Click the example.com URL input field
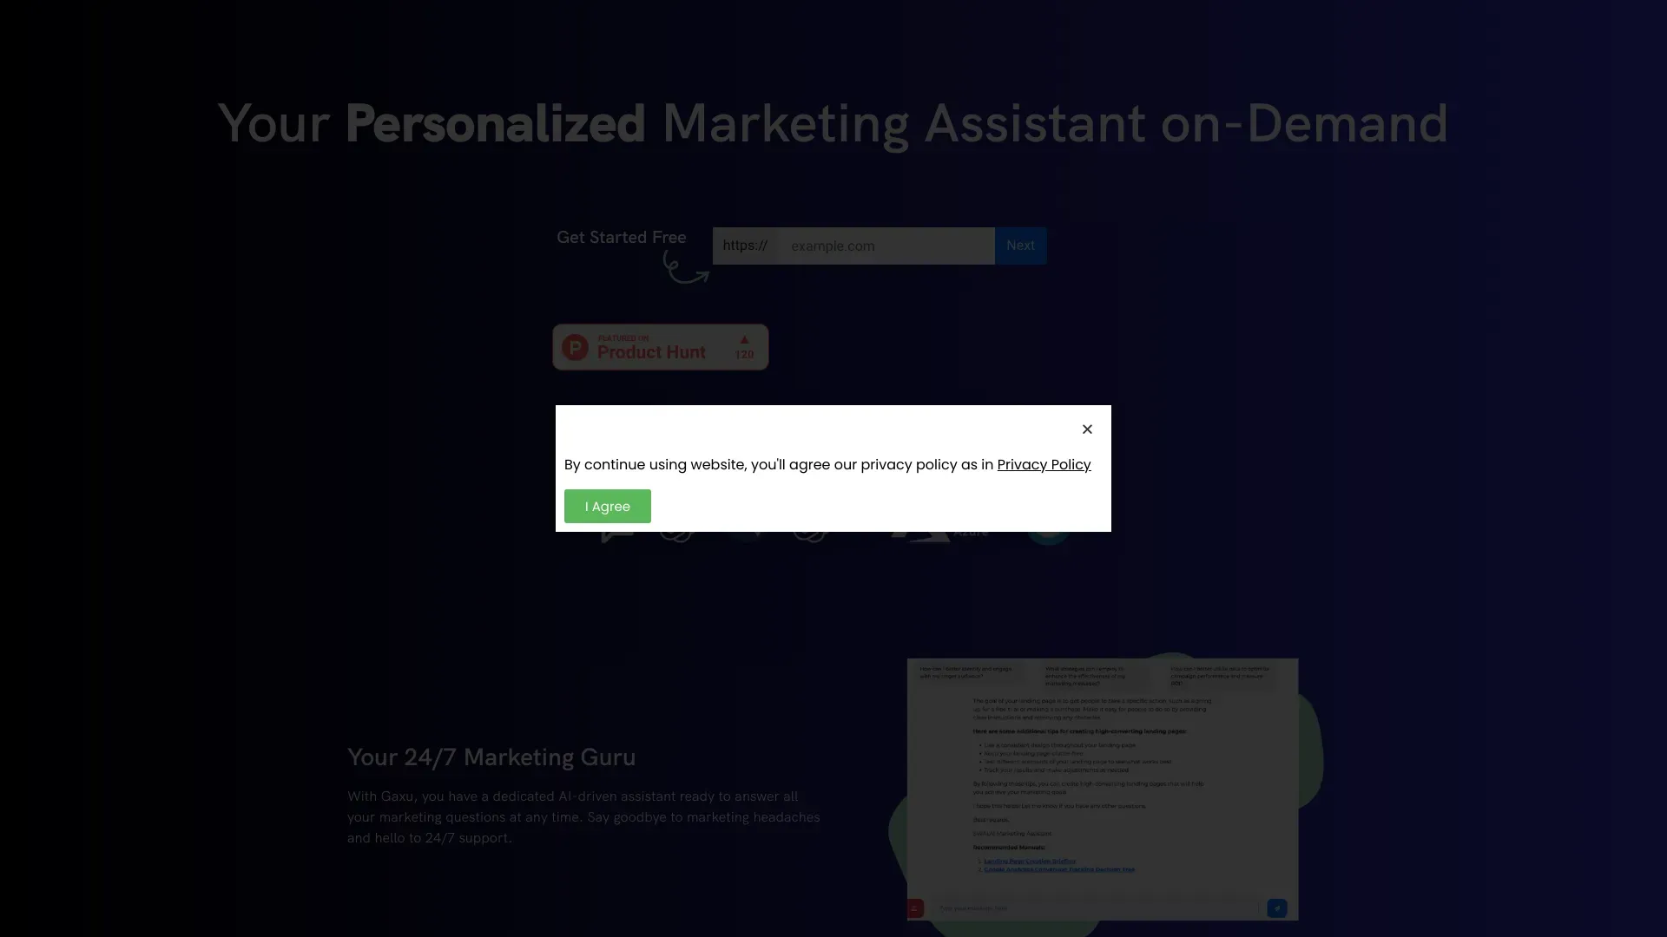 [886, 246]
